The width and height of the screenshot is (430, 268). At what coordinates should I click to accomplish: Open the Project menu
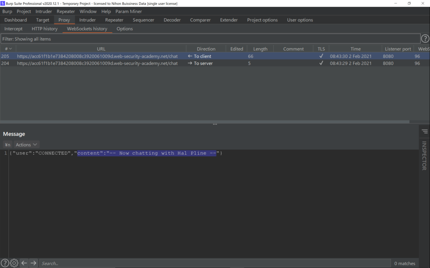[x=24, y=11]
